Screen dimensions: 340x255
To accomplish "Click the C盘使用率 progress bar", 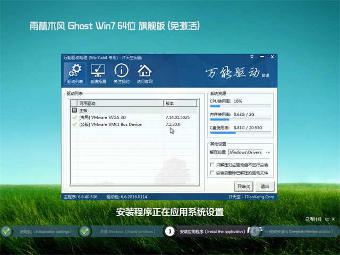I will 240,133.
